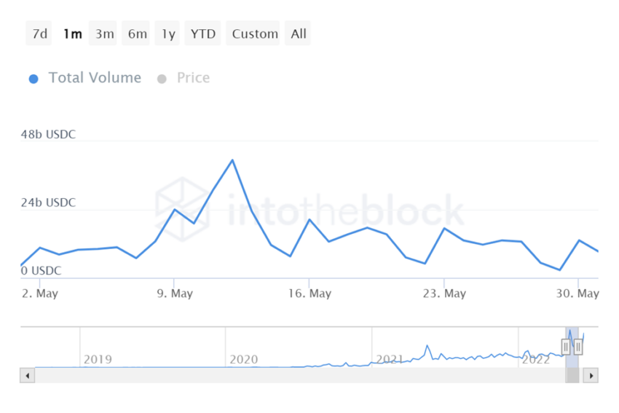Image resolution: width=619 pixels, height=413 pixels.
Task: Click the volume peak near 12 May
Action: tap(232, 160)
